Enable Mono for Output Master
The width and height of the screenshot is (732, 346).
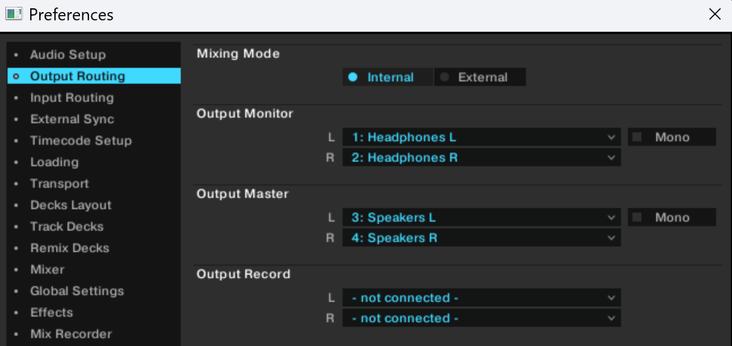(638, 217)
